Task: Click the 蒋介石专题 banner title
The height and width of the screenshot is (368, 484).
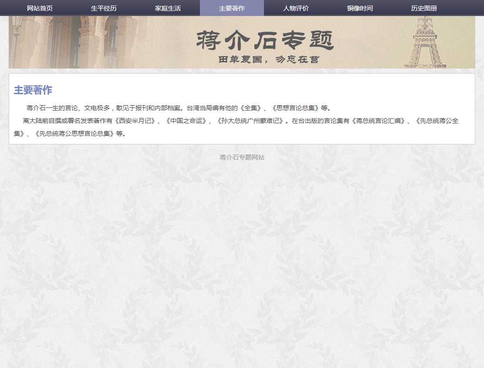Action: 265,40
